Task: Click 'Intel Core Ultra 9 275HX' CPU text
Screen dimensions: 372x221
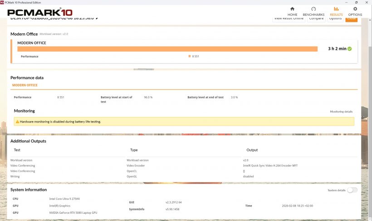Action: click(64, 199)
